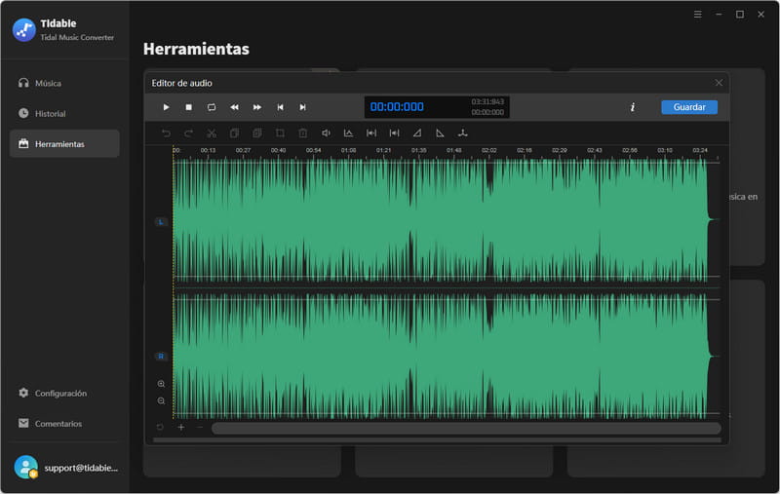
Task: Crop the audio selection
Action: (280, 133)
